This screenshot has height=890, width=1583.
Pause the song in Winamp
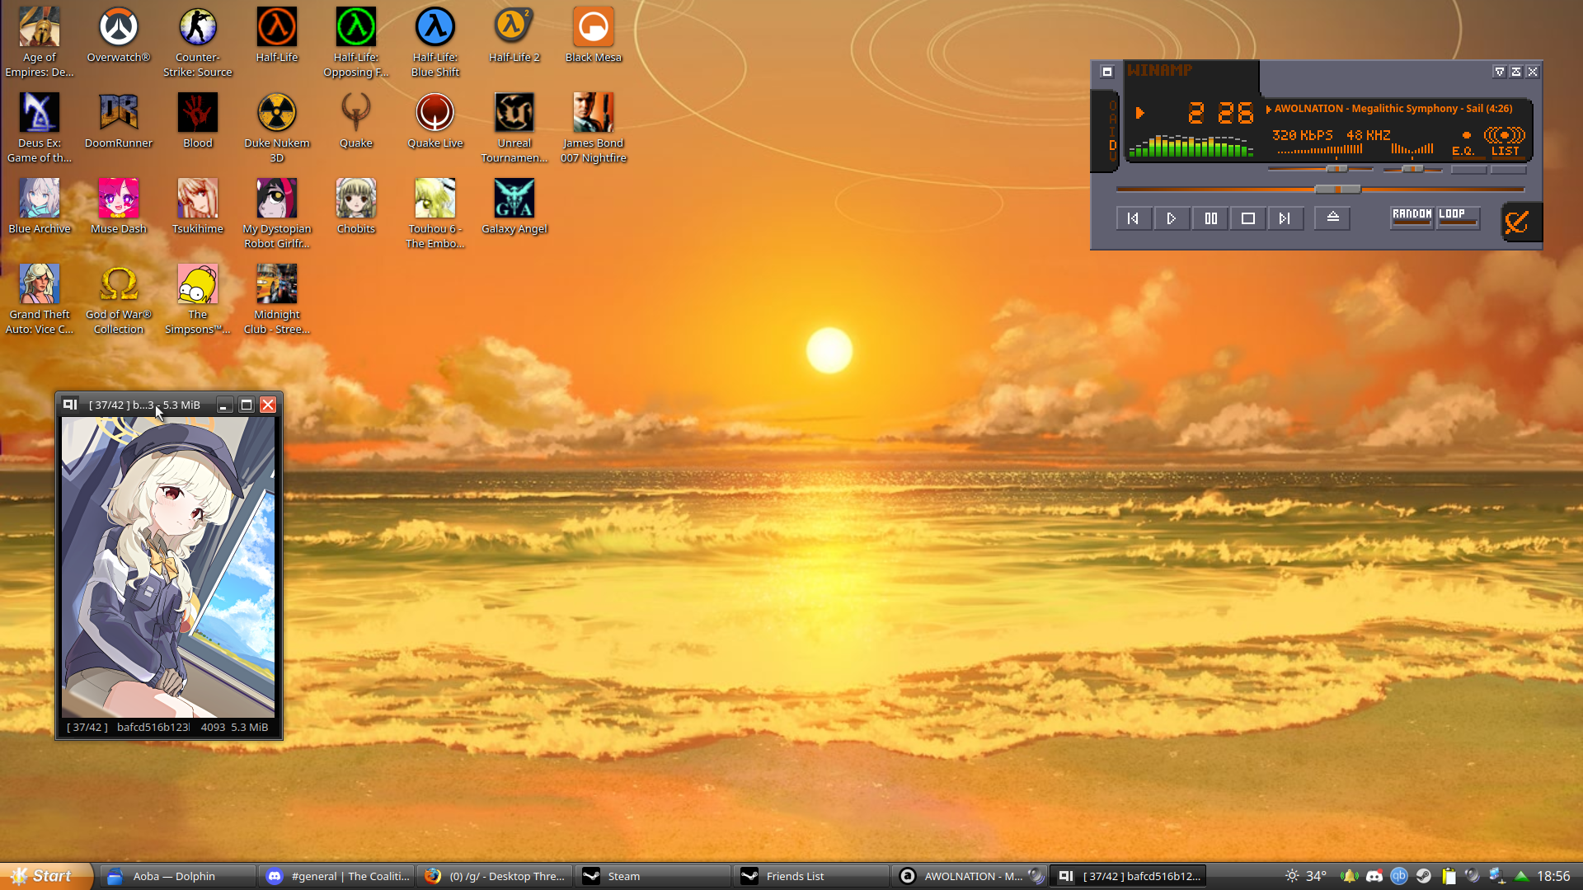(1210, 218)
